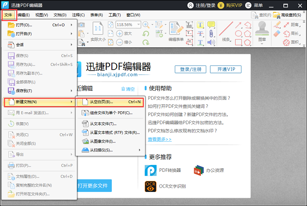Click 文档属性(D)... menu entry
This screenshot has width=307, height=206.
tap(40, 177)
